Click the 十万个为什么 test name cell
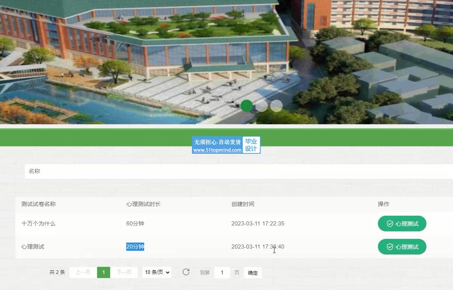The height and width of the screenshot is (290, 453). (38, 224)
